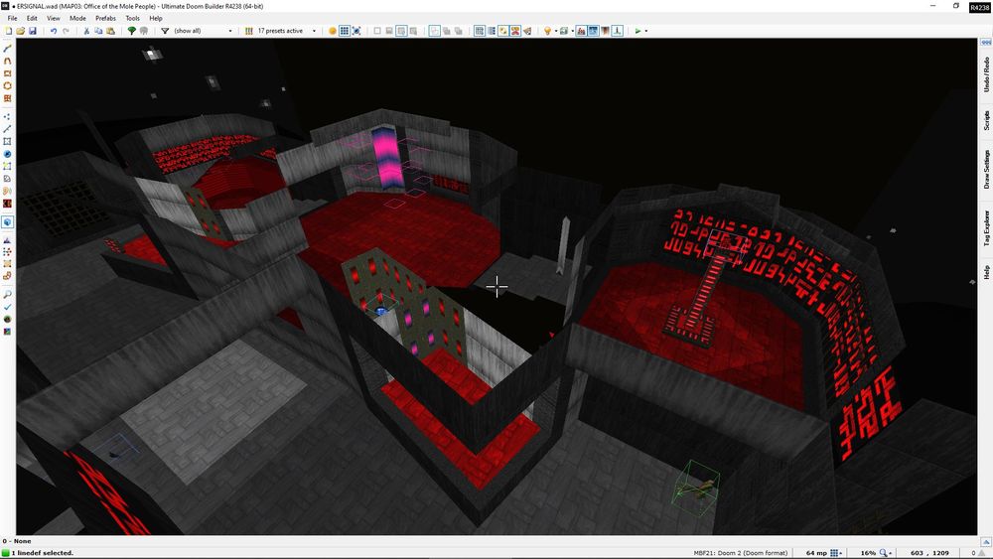The width and height of the screenshot is (993, 559).
Task: Toggle the sector tags highlighted toolbar button
Action: pyautogui.click(x=515, y=31)
